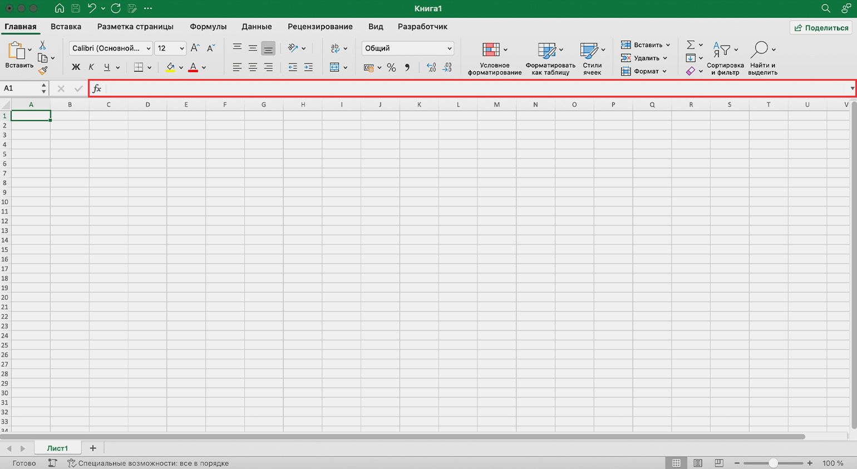Switch to Page Layout view in status bar
Viewport: 857px width, 469px height.
point(698,463)
